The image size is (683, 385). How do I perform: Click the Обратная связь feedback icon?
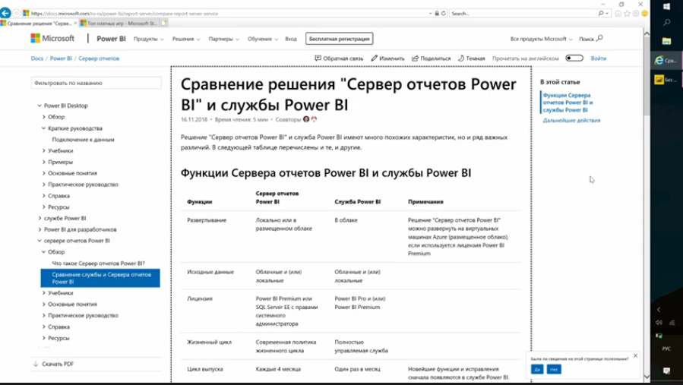(318, 58)
